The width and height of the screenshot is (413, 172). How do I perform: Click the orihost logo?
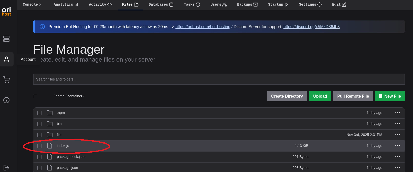click(x=6, y=11)
